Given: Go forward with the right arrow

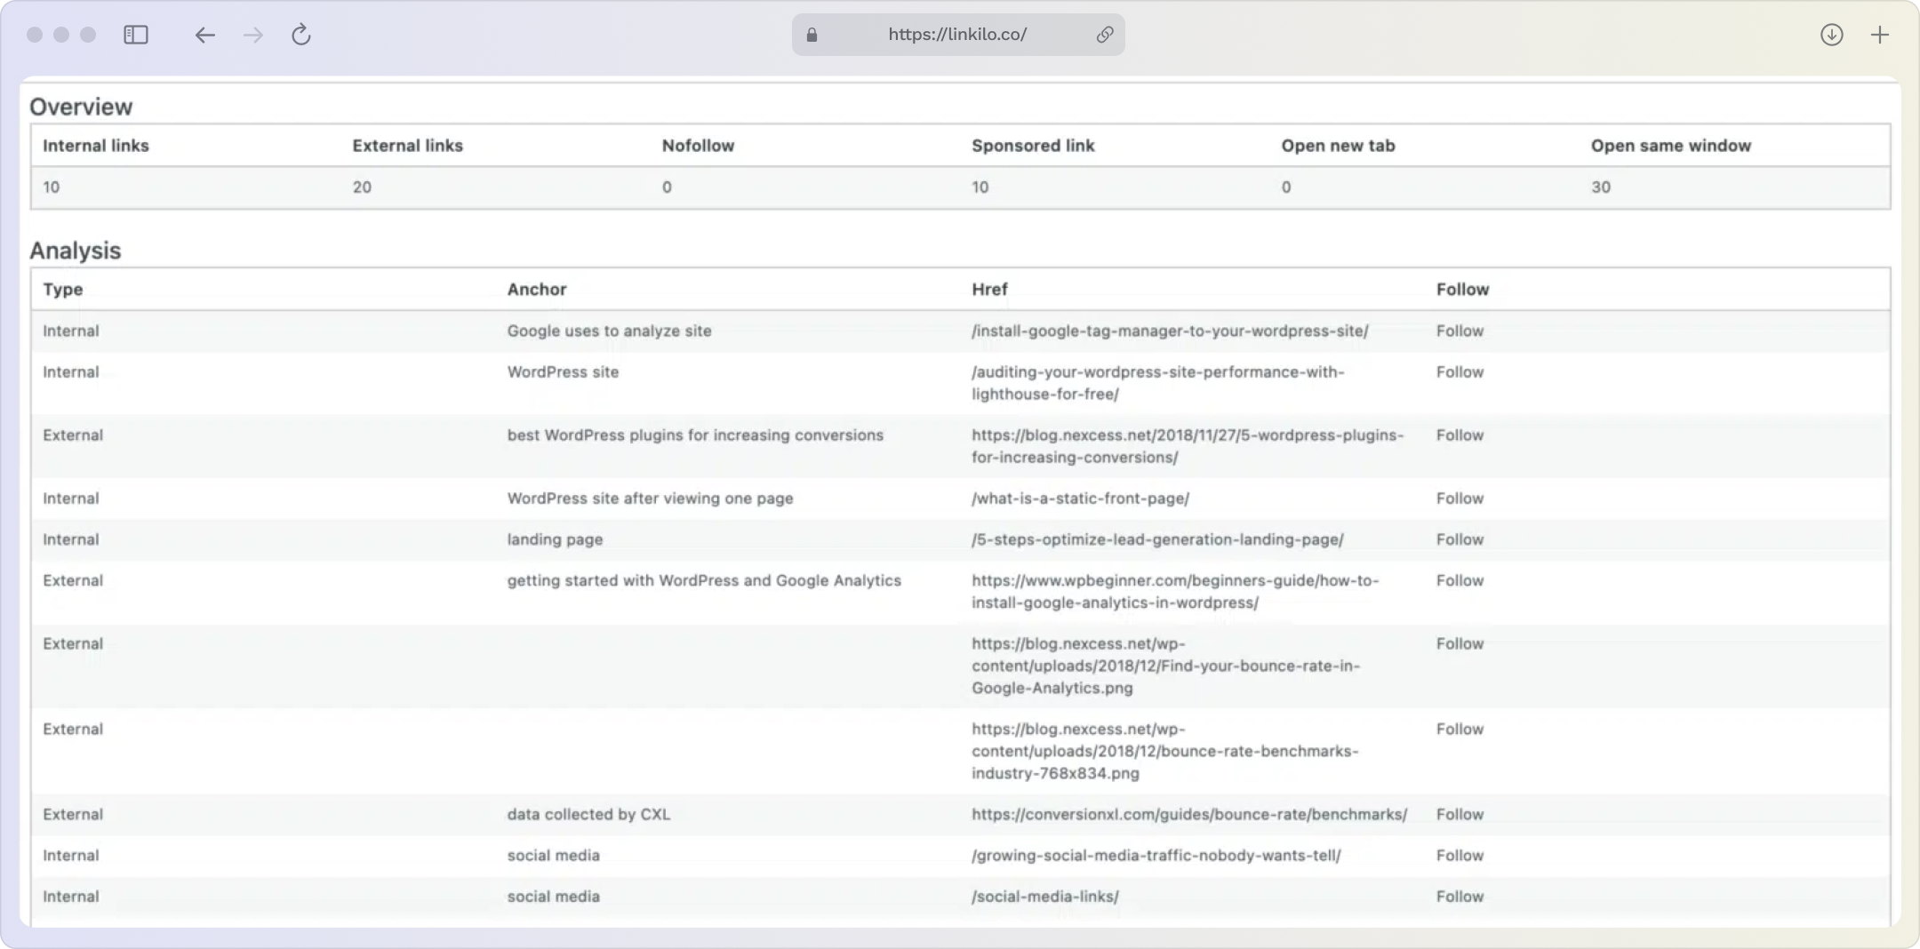Looking at the screenshot, I should coord(253,35).
